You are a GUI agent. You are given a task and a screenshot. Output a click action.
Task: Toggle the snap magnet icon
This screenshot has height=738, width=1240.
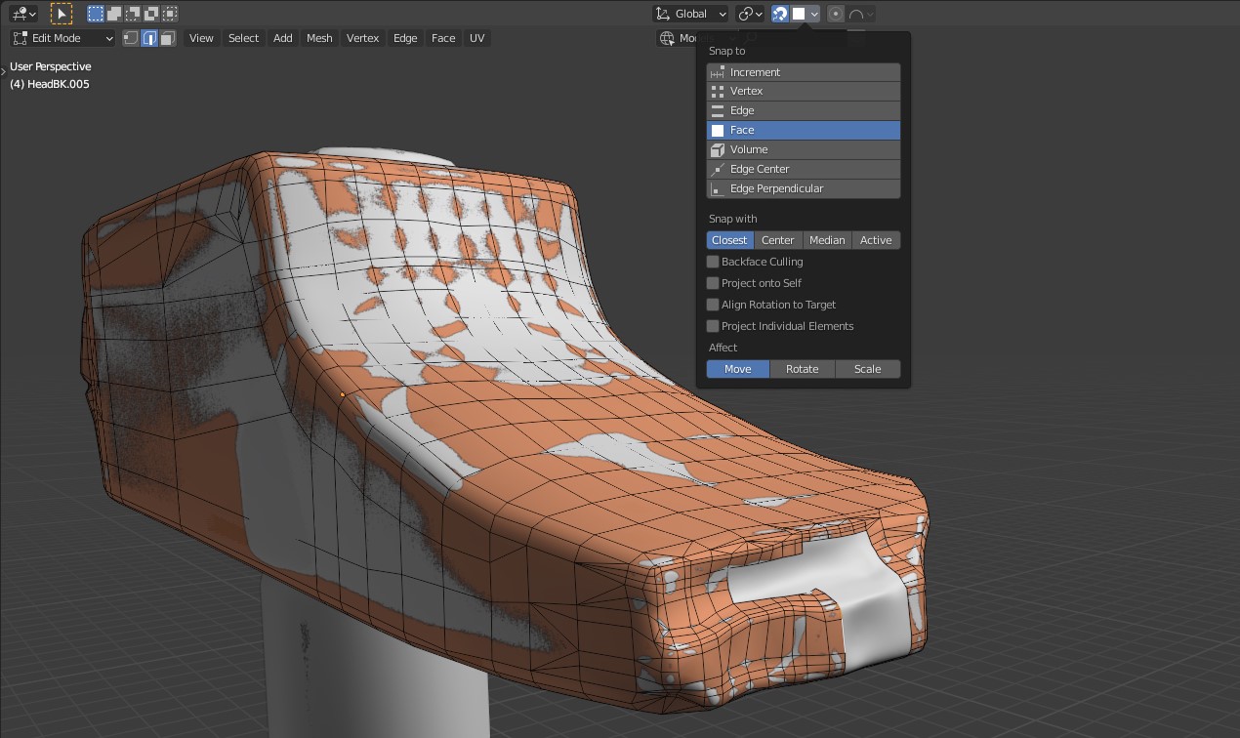[x=780, y=14]
